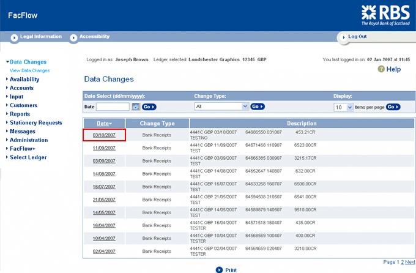Expand the Reports menu
416x273 pixels.
click(20, 114)
